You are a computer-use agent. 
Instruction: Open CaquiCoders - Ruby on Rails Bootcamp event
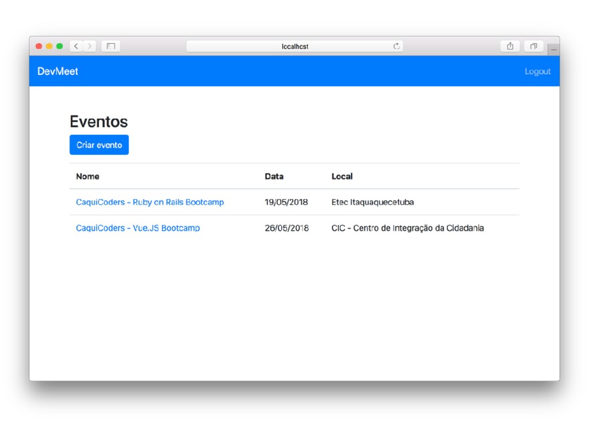click(x=150, y=202)
